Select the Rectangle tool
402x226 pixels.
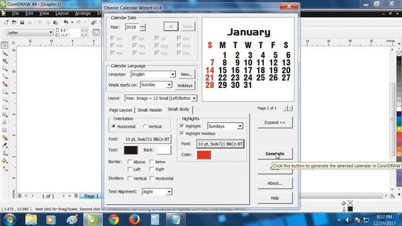[x=4, y=92]
